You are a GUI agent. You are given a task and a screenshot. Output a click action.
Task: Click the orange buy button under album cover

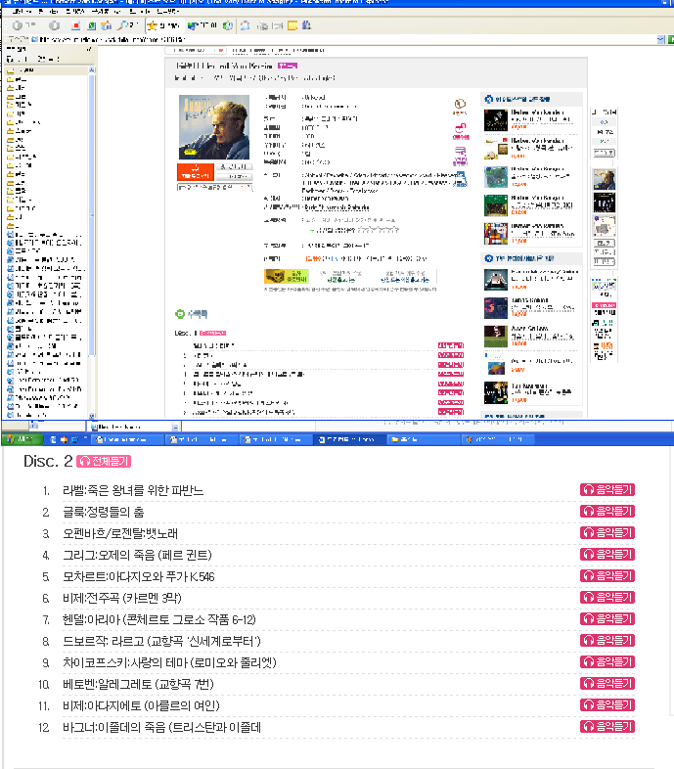pyautogui.click(x=197, y=171)
